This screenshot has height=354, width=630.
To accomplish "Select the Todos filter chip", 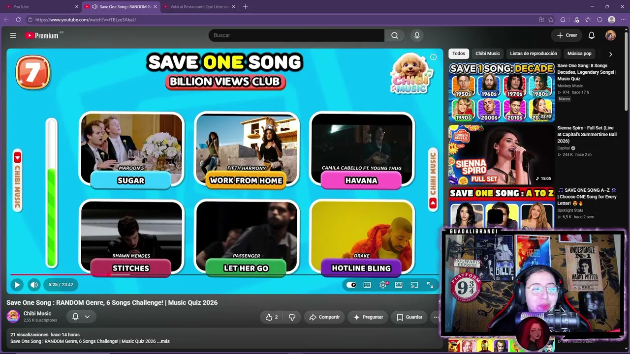I will [x=459, y=54].
